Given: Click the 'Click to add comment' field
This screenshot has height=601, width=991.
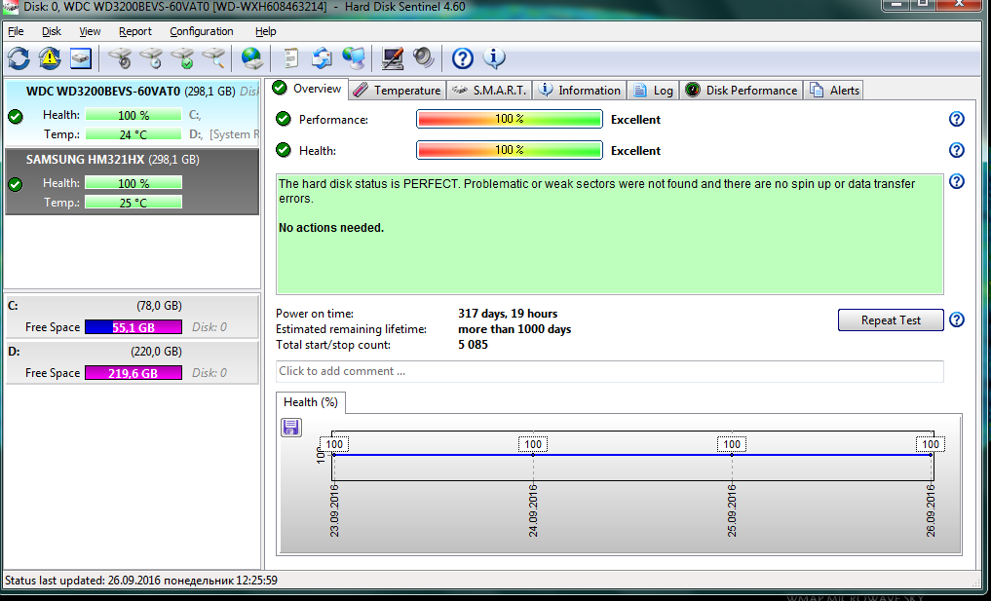Looking at the screenshot, I should (x=609, y=371).
